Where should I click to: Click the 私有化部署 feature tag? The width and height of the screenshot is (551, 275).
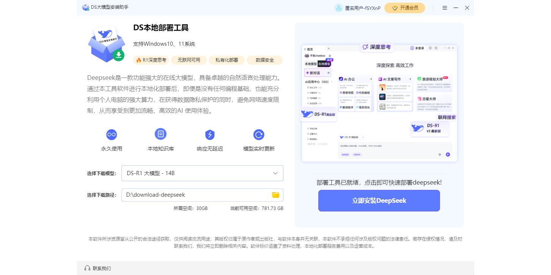[x=227, y=60]
